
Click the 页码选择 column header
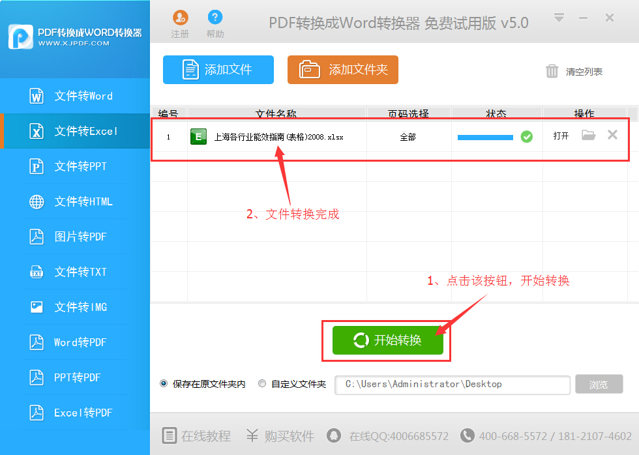click(x=408, y=113)
